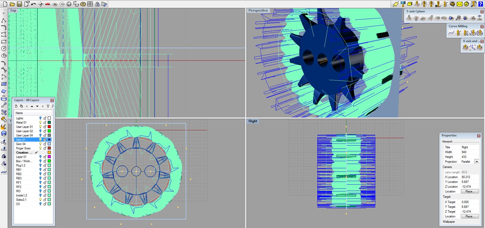Toggle visibility bulb of Gem 04 layer
485x228 pixels.
(40, 144)
